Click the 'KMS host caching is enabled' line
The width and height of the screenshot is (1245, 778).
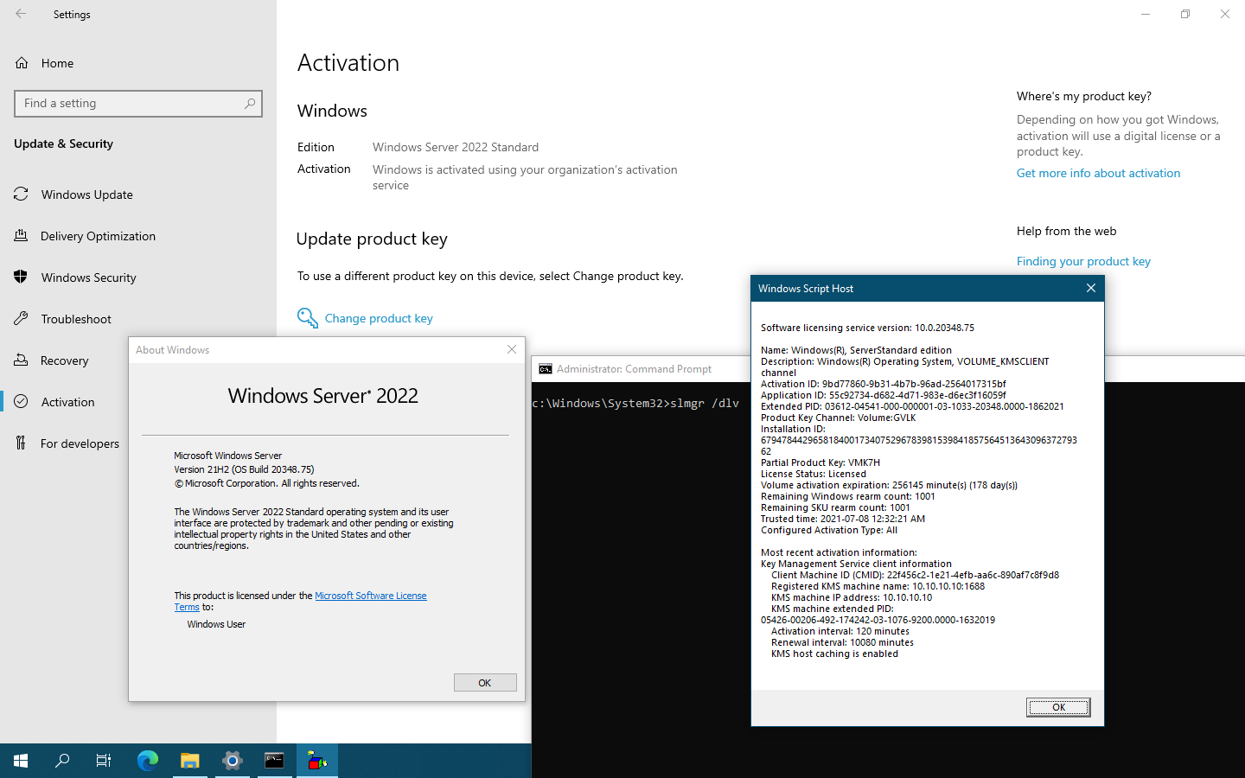click(834, 654)
